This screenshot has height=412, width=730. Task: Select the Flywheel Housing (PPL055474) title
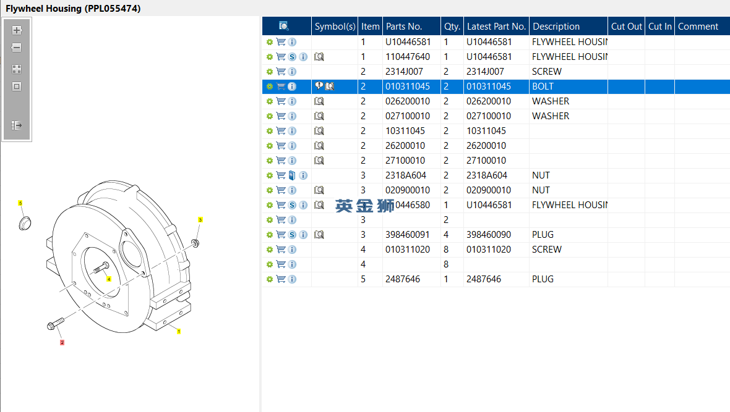point(73,9)
